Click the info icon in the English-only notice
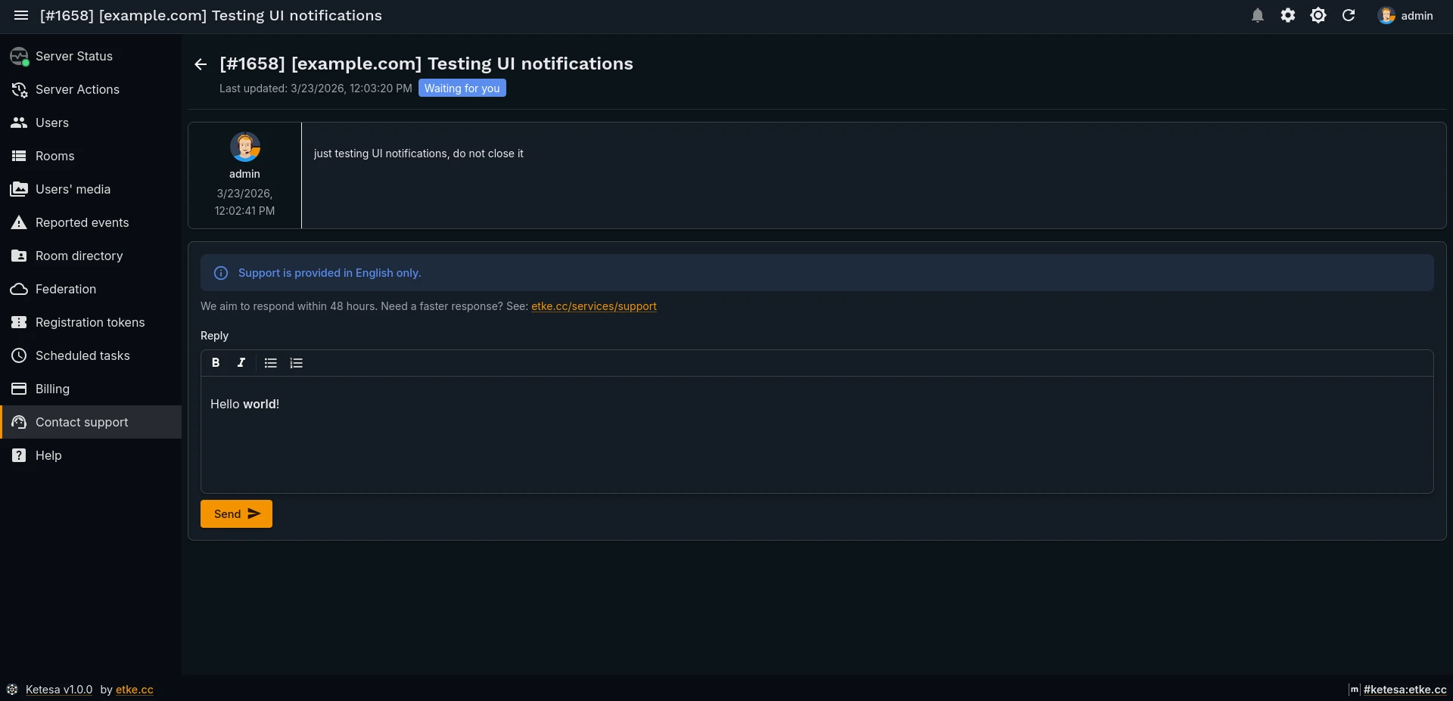The height and width of the screenshot is (701, 1453). (x=221, y=273)
